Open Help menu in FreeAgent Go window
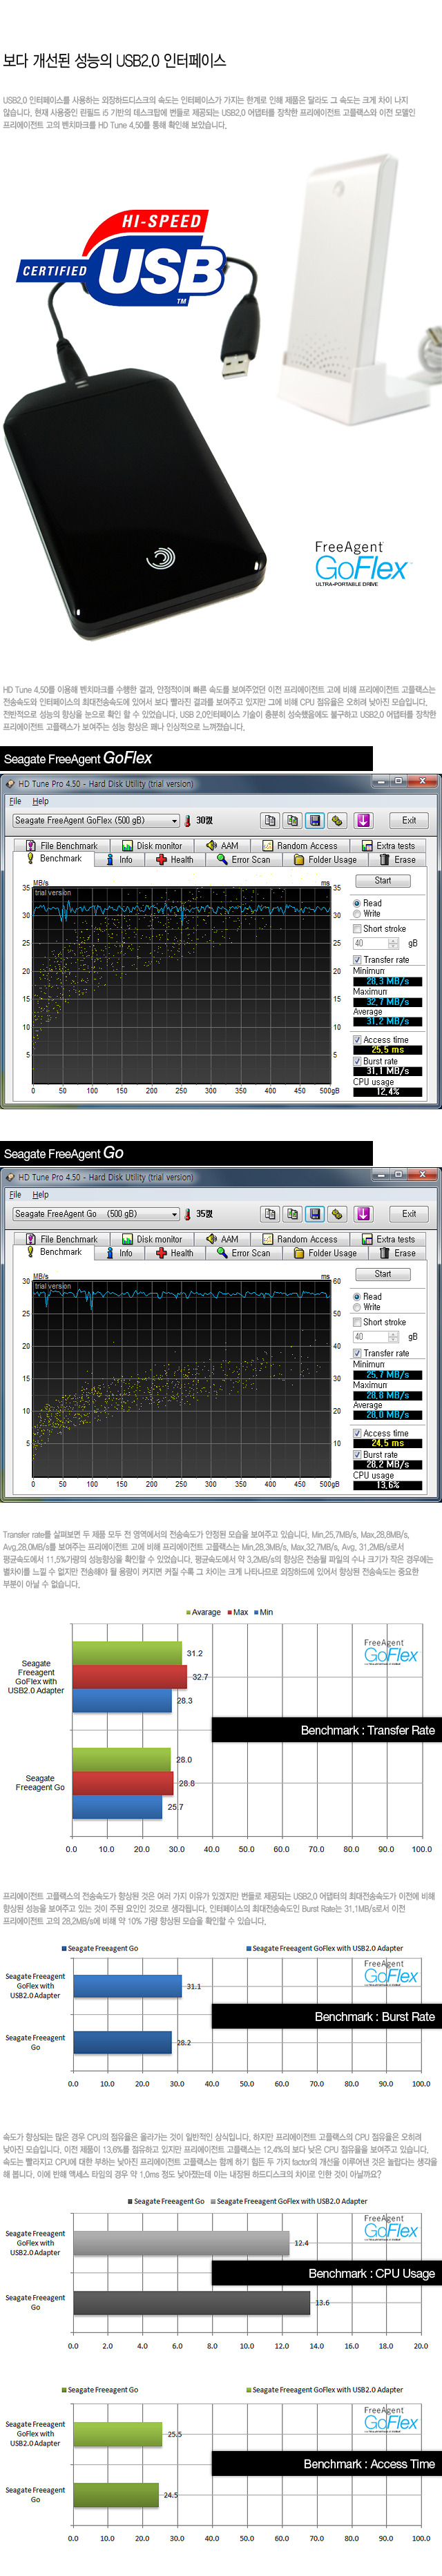 pyautogui.click(x=40, y=1194)
